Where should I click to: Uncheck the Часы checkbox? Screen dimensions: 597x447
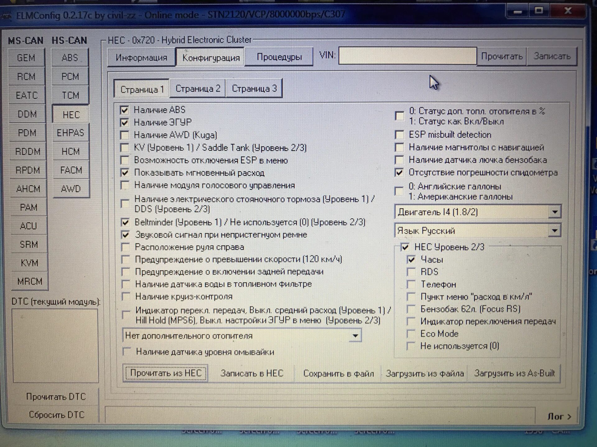tap(411, 260)
